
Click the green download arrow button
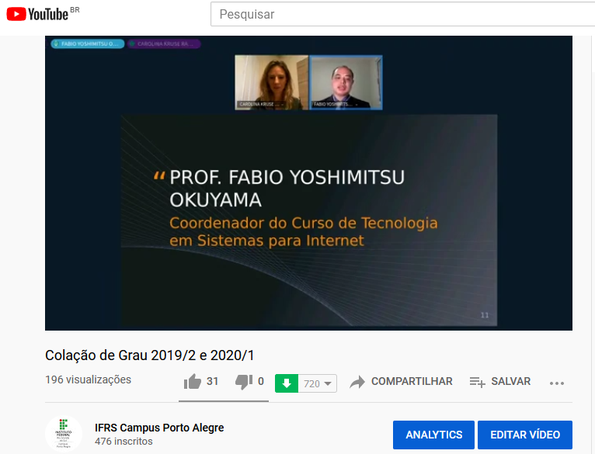coord(287,383)
